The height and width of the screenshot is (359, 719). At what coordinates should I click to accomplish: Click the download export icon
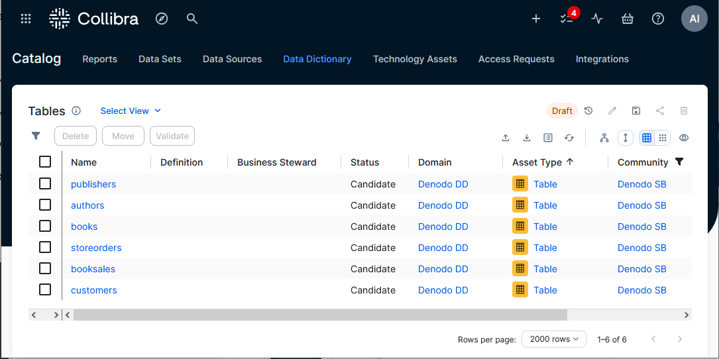pos(527,138)
